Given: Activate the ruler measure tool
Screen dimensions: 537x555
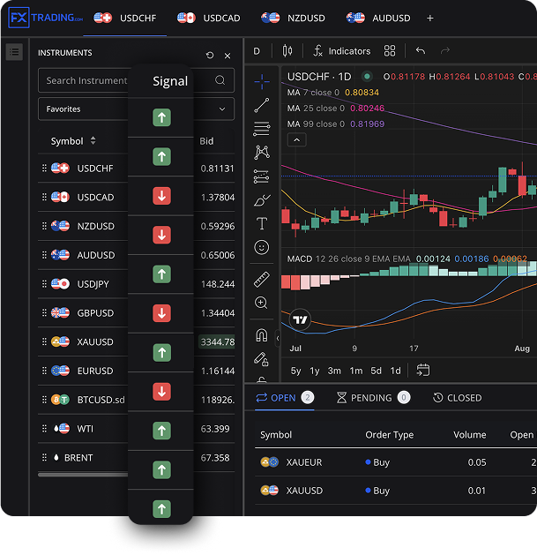Looking at the screenshot, I should [x=261, y=280].
